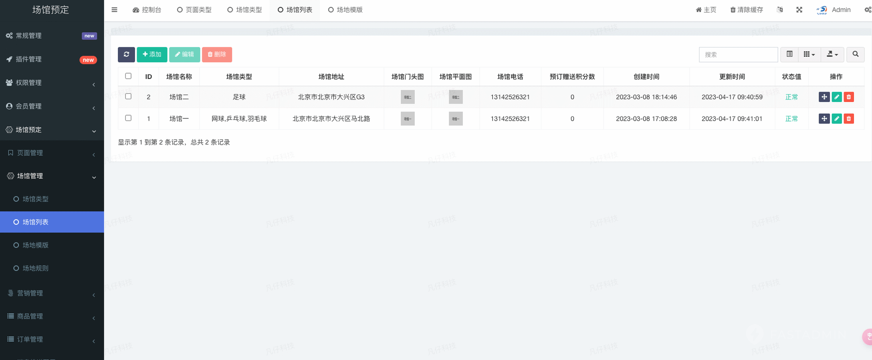The height and width of the screenshot is (360, 872).
Task: Click 清除缓存 in top bar
Action: click(x=746, y=10)
